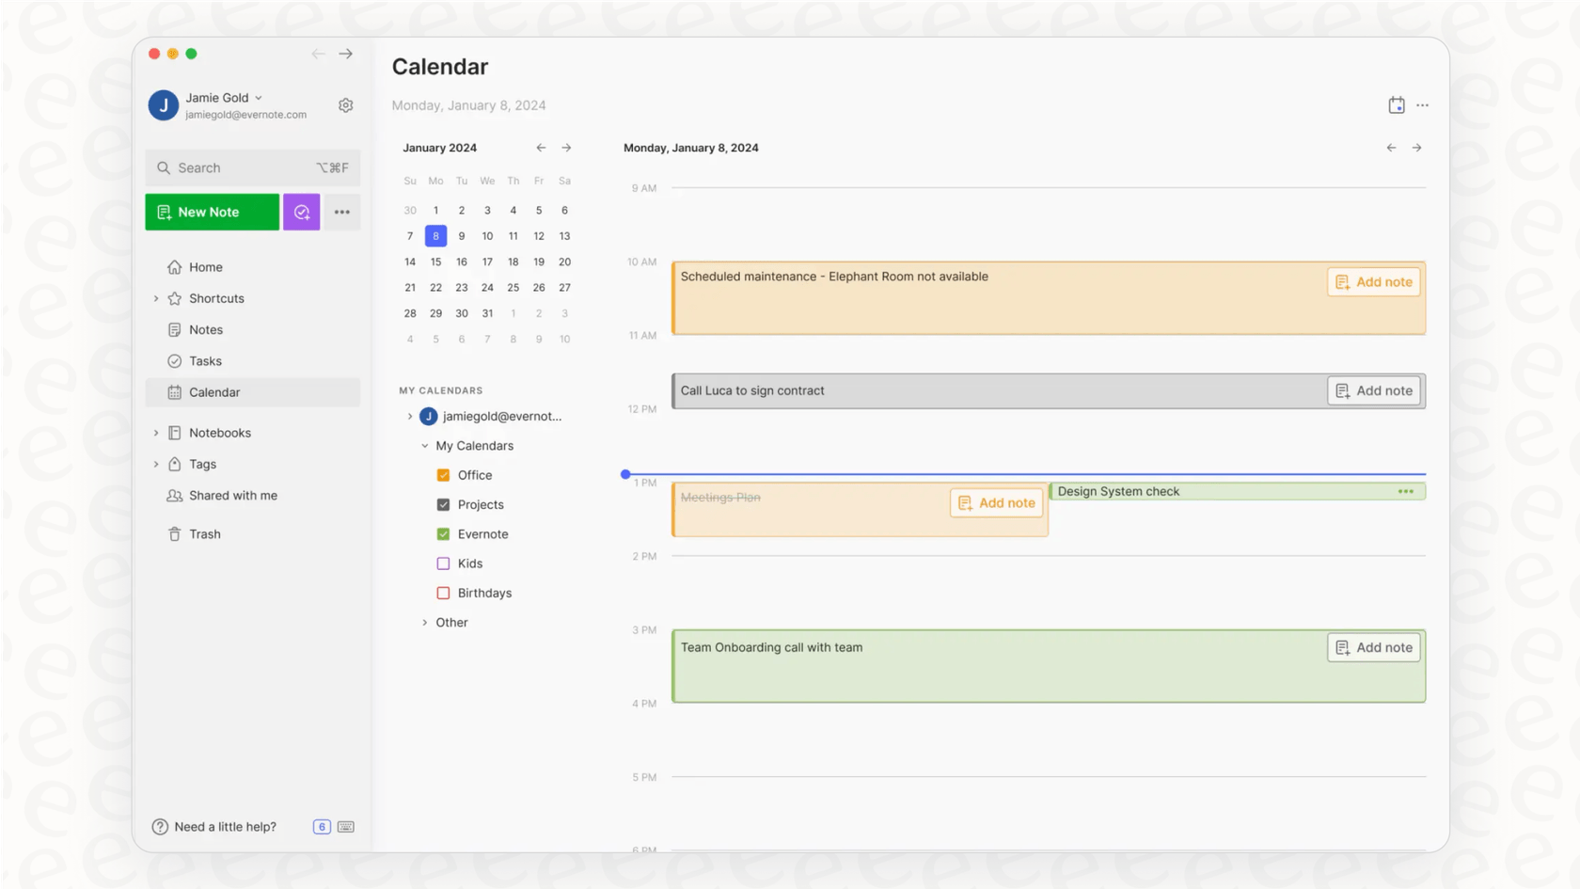This screenshot has width=1580, height=889.
Task: Uncheck the Office calendar checkbox
Action: (x=443, y=475)
